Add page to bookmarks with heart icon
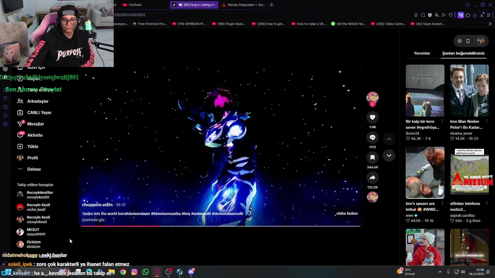Viewport: 495px width, 278px height. point(451,15)
